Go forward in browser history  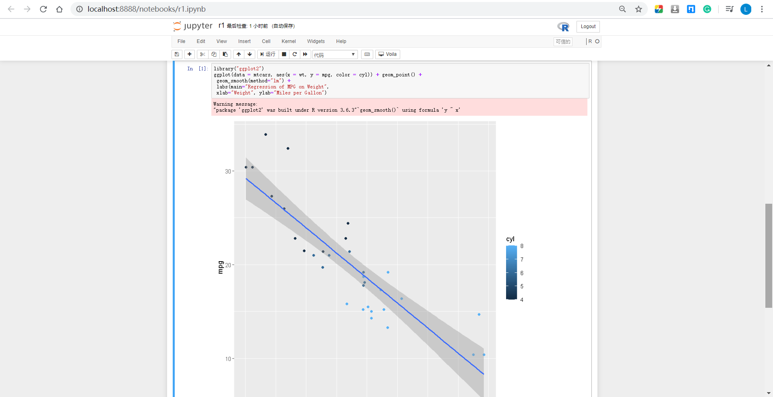tap(27, 9)
